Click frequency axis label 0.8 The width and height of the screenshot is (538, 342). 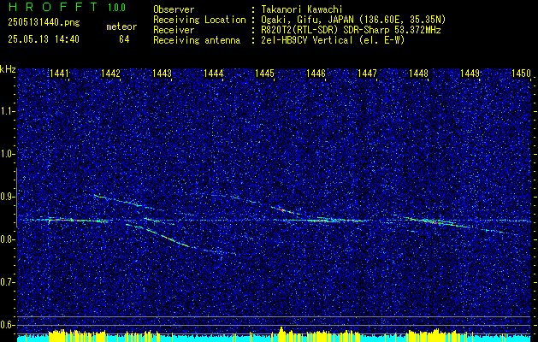[x=7, y=239]
